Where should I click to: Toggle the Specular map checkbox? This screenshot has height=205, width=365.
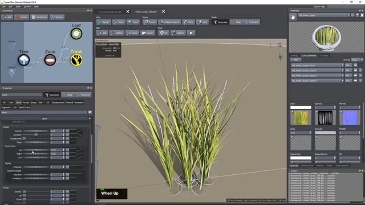(317, 137)
